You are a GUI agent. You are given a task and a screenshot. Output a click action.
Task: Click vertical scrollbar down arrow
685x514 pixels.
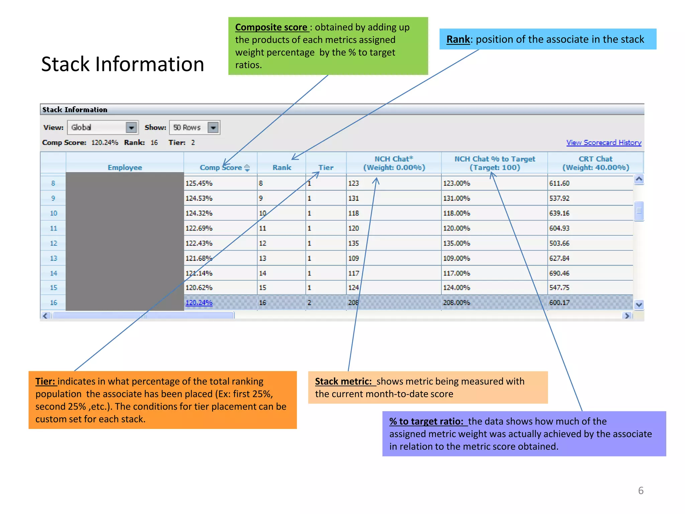click(x=639, y=305)
